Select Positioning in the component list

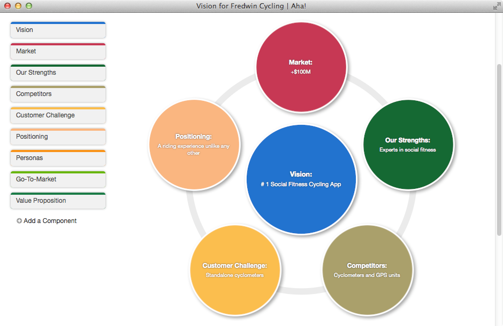coord(57,137)
